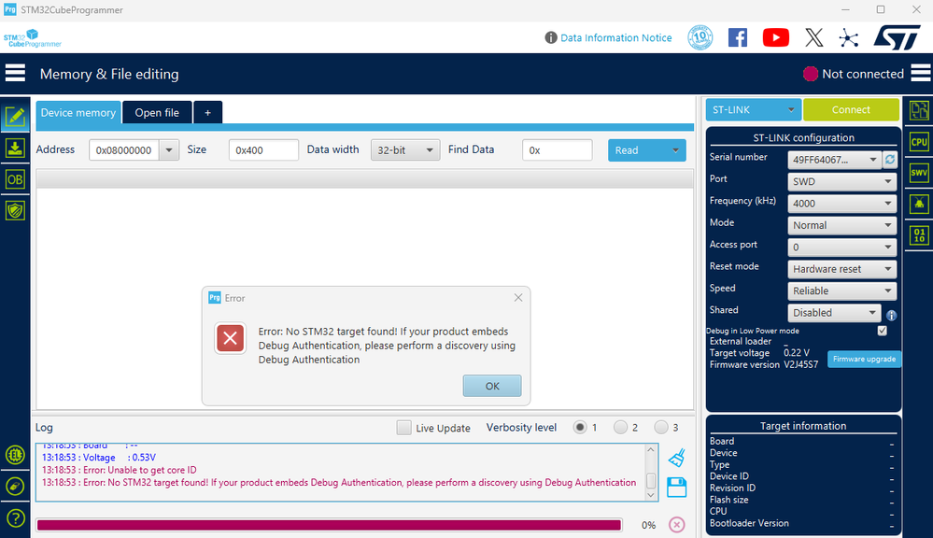Click the Size input field

pos(263,150)
